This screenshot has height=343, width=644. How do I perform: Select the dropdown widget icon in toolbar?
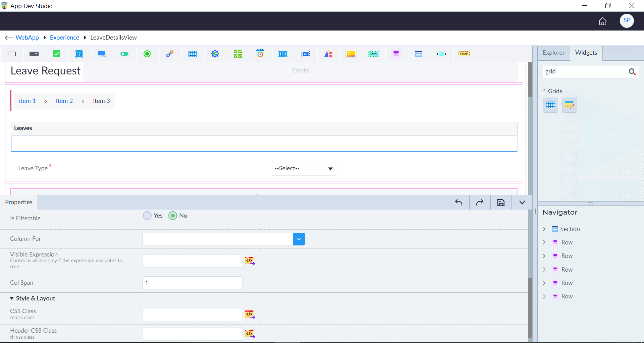pos(34,54)
